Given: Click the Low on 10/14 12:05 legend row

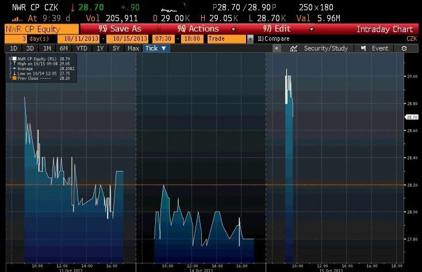Looking at the screenshot, I should pos(42,73).
